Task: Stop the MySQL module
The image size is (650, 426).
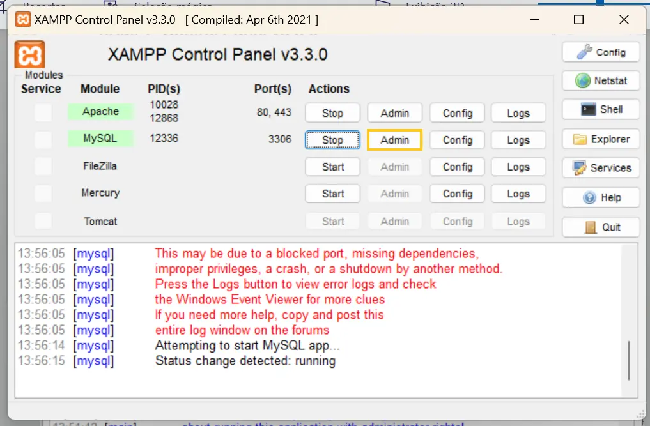Action: [x=332, y=140]
